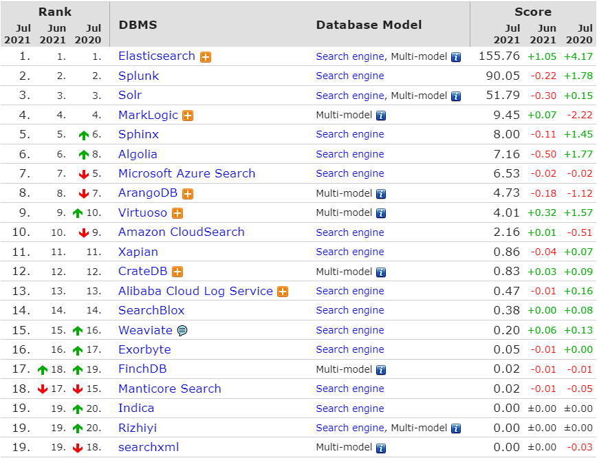Click Search engine link in SearchBlox row
The image size is (599, 458).
coord(350,311)
